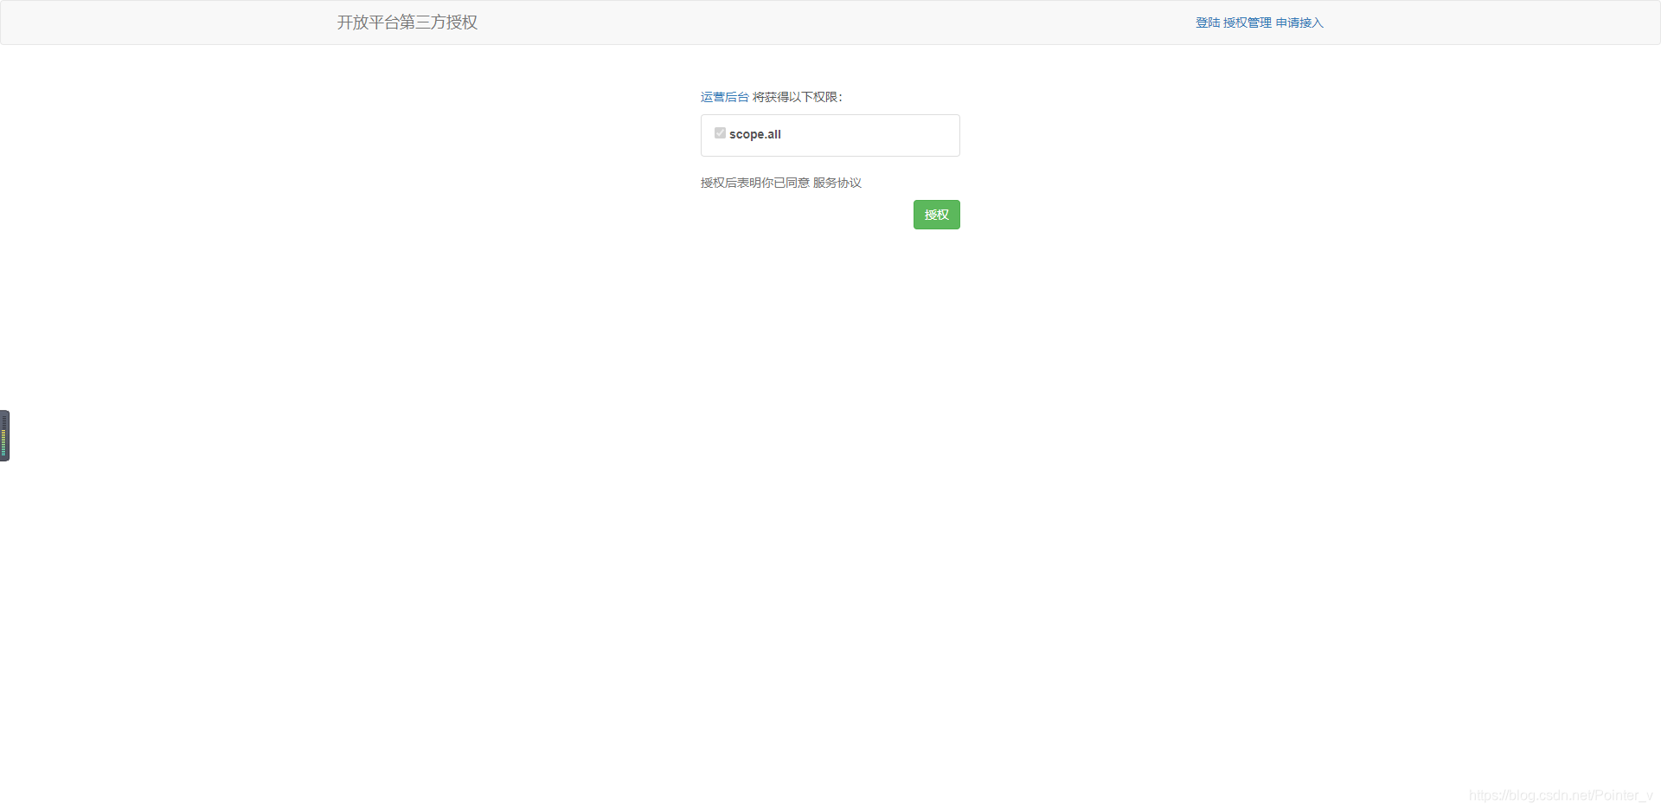Click the green 授权 authorize button
Screen dimensions: 1661x811
point(936,215)
